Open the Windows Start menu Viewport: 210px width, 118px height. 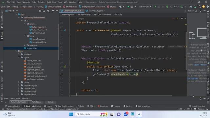71,114
